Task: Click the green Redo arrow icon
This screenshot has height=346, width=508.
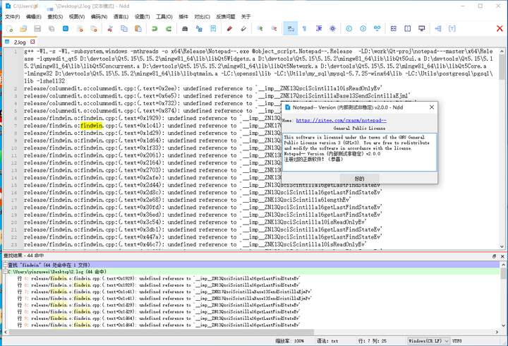Action: click(170, 29)
